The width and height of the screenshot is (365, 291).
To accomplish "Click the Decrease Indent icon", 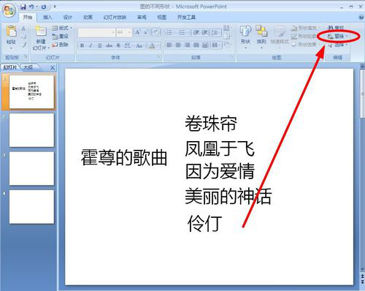I will [x=196, y=32].
